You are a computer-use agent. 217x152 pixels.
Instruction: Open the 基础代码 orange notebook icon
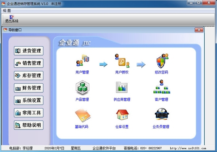coord(83,115)
